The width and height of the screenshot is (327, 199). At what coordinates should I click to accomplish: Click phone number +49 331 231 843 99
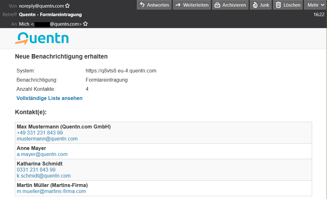pos(40,133)
